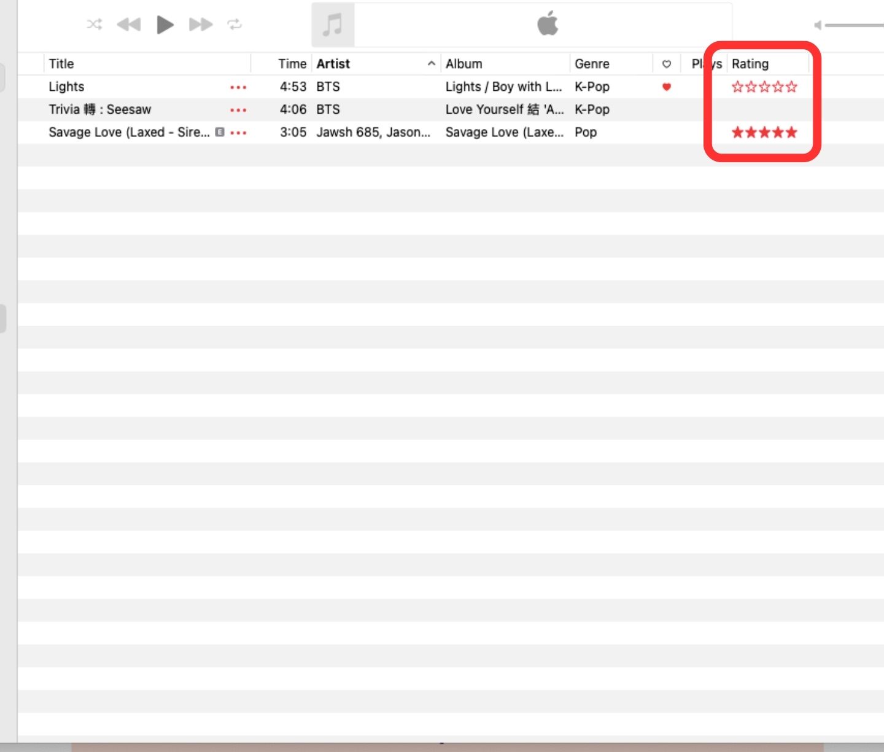Toggle repeat mode
This screenshot has width=884, height=752.
coord(235,25)
